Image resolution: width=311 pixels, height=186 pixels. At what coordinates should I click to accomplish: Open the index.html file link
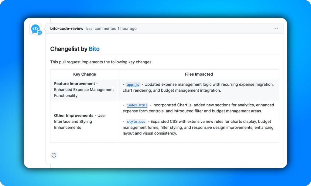click(x=137, y=105)
